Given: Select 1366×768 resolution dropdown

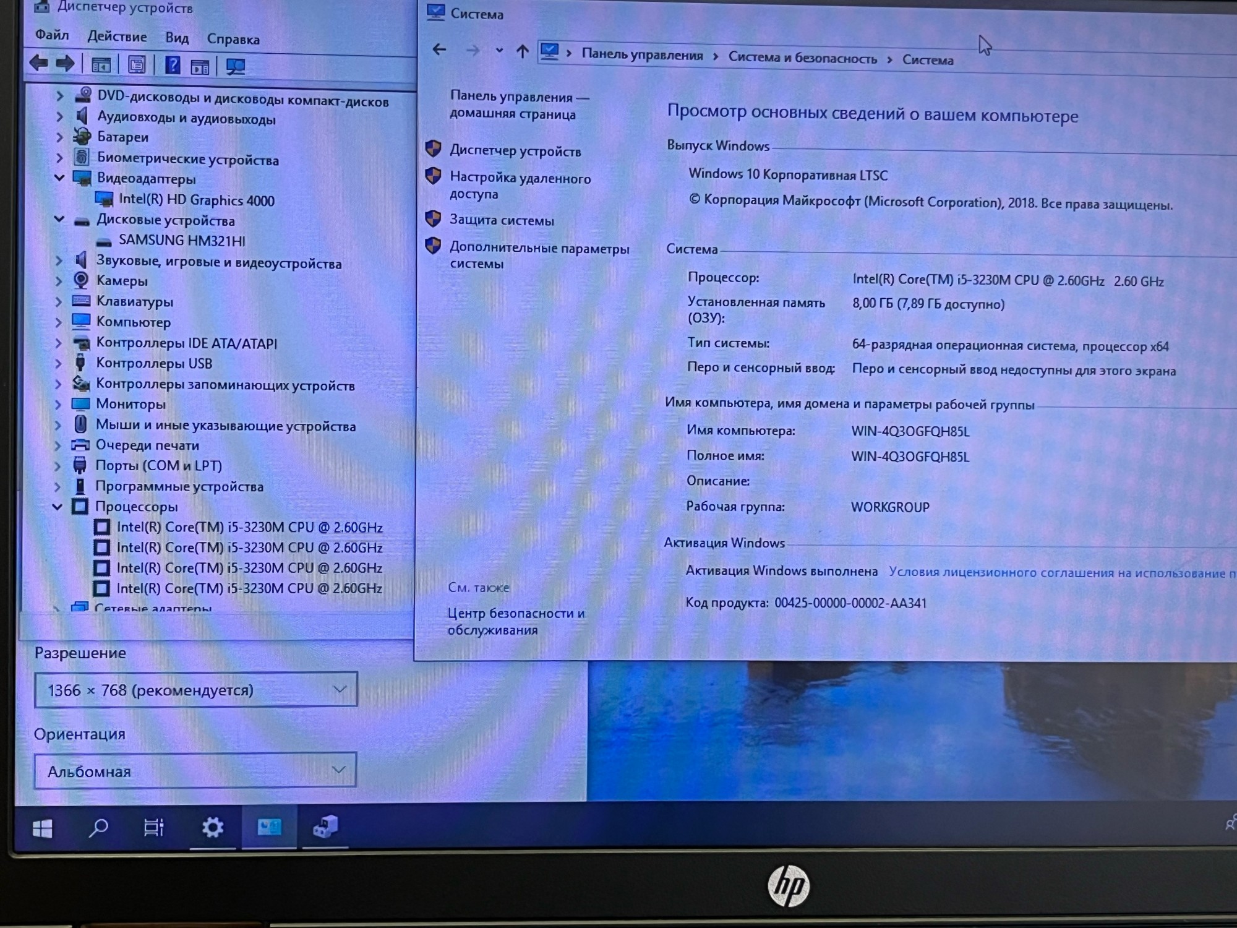Looking at the screenshot, I should pos(193,690).
